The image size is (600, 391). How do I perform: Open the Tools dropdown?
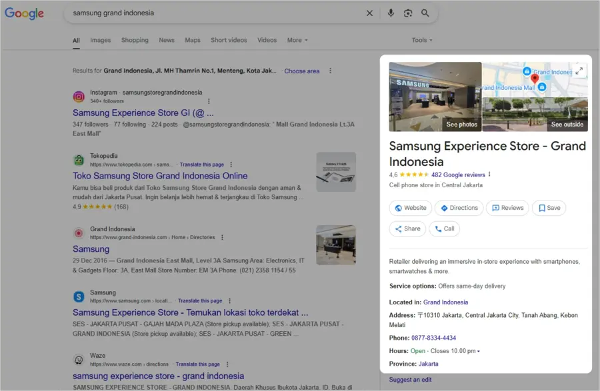coord(422,40)
